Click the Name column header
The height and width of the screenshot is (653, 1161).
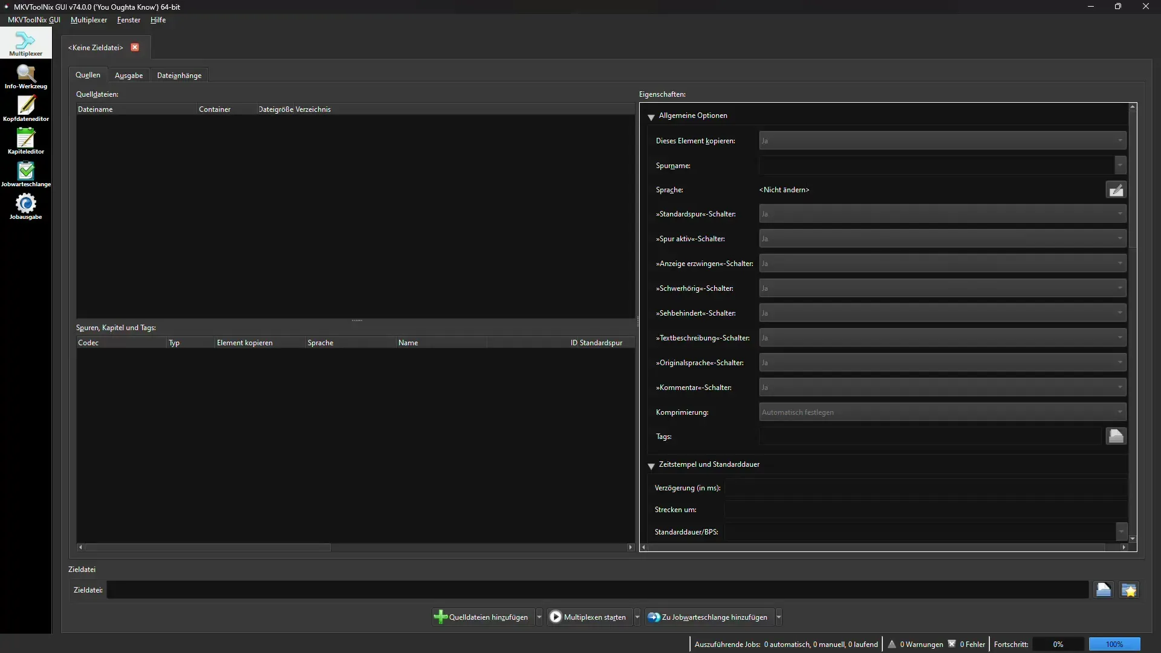click(x=441, y=343)
